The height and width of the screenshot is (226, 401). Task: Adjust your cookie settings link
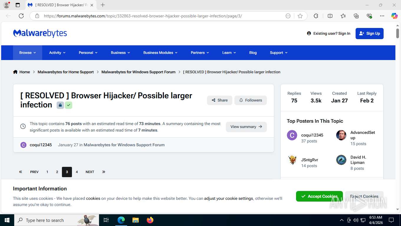pos(229,198)
